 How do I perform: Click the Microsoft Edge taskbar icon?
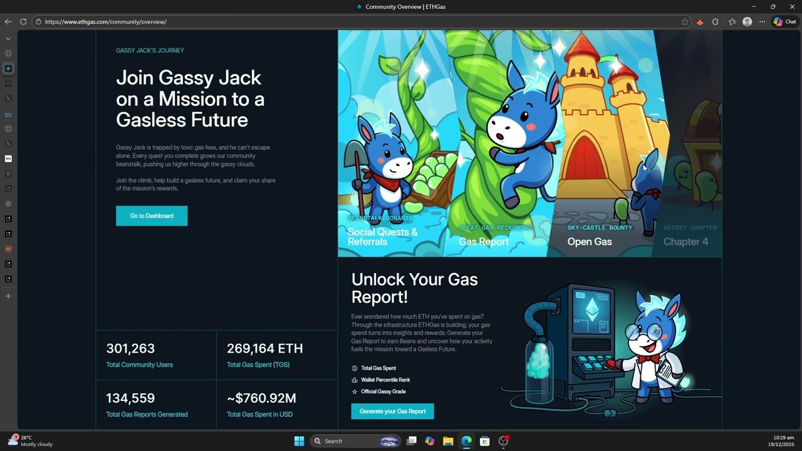[x=466, y=441]
